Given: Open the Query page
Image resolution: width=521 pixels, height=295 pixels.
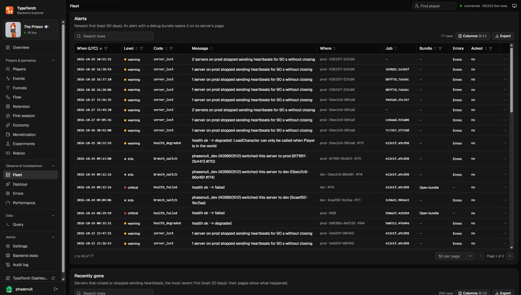Looking at the screenshot, I should click(31, 225).
